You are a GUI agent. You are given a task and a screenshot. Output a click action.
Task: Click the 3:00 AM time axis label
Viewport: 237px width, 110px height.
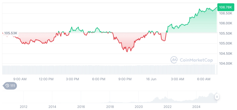coord(177,79)
